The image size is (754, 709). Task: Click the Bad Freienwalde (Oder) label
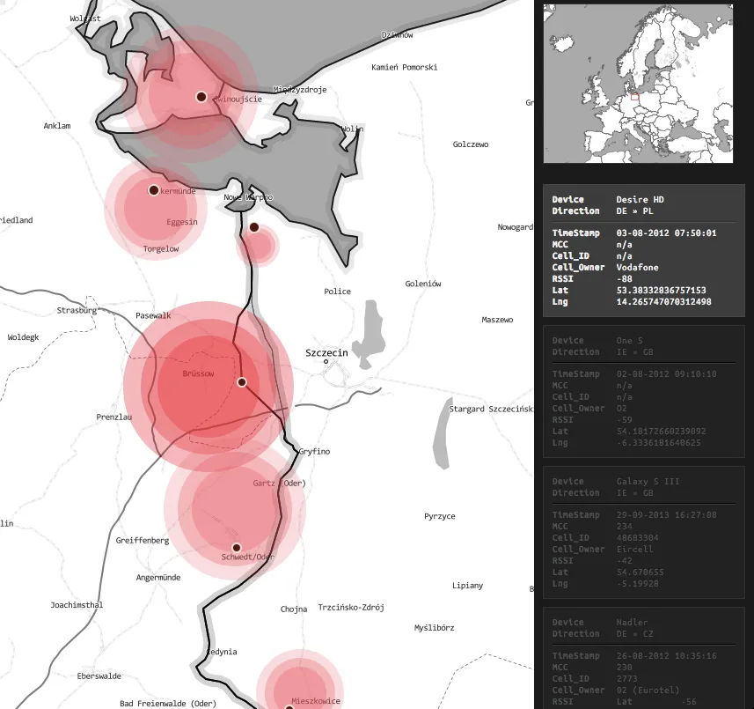tap(168, 704)
